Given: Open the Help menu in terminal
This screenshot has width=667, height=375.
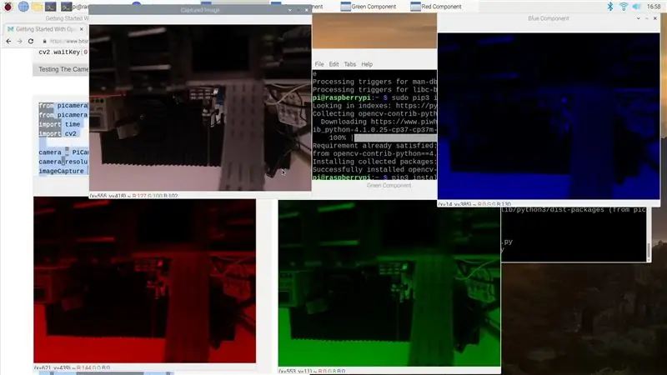Looking at the screenshot, I should (367, 64).
